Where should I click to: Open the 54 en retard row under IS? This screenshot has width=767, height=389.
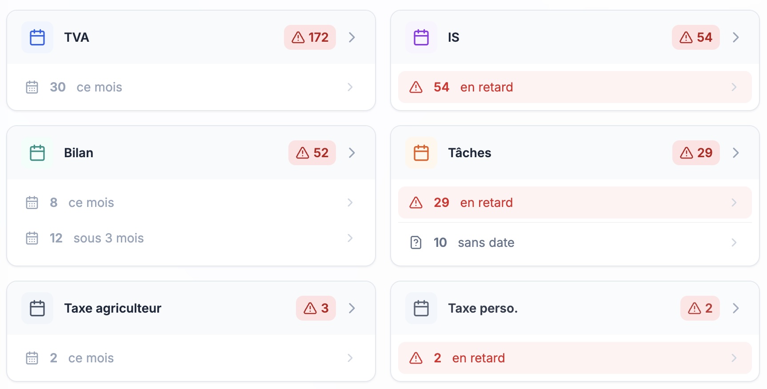(575, 87)
